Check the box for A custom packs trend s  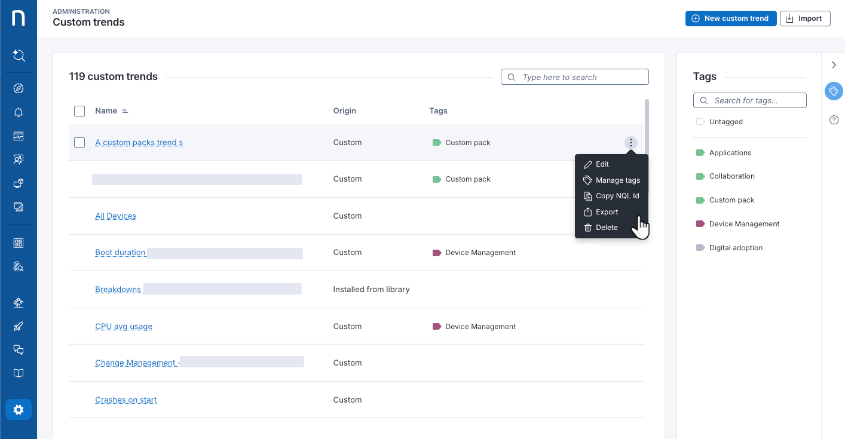point(79,142)
